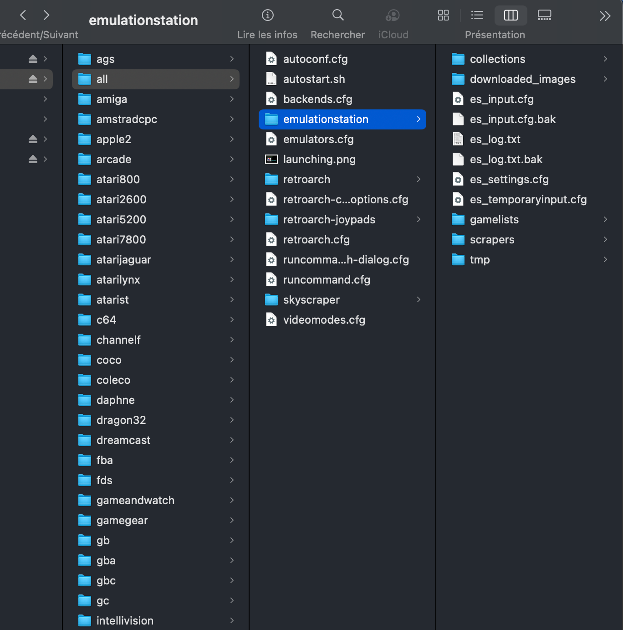Viewport: 623px width, 630px height.
Task: Select the apple2 folder
Action: click(x=156, y=139)
